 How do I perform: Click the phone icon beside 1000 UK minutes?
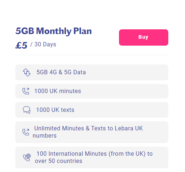26,91
